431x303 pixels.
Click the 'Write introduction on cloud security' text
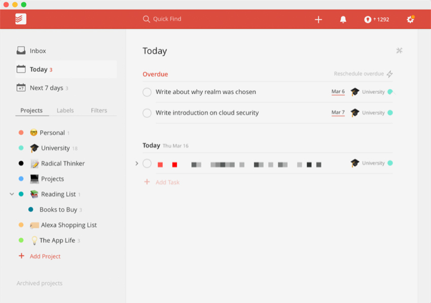207,112
